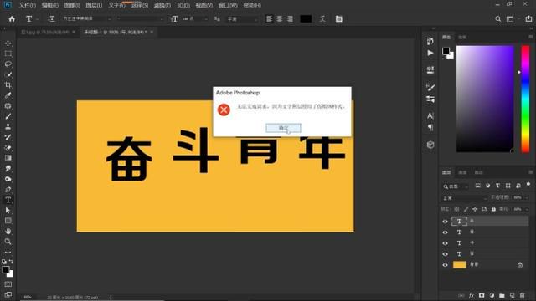Open the 图层(L) menu

(94, 6)
